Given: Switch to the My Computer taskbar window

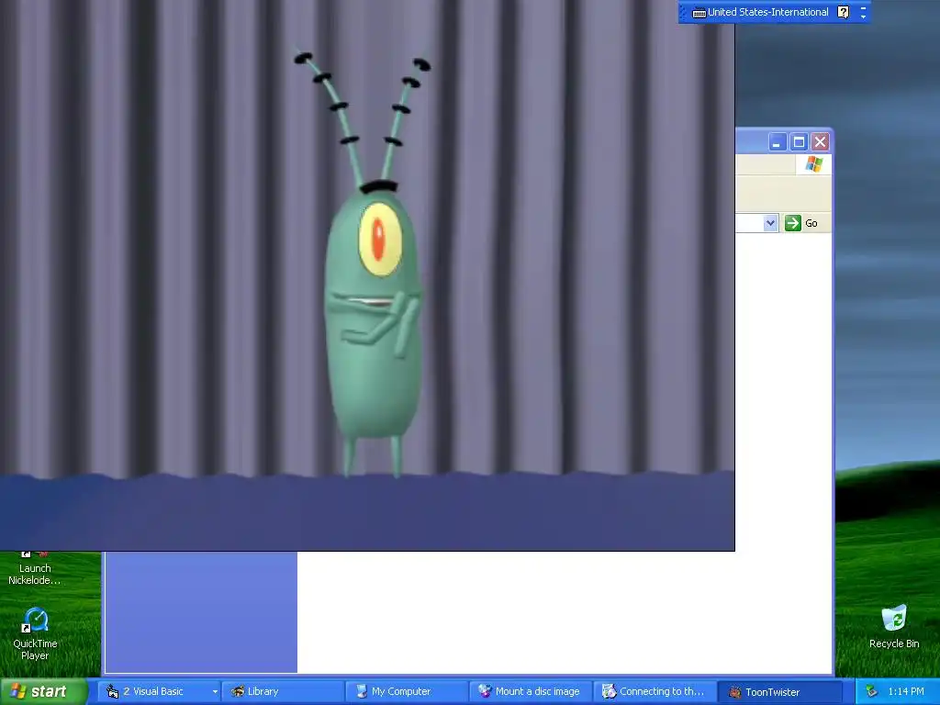Looking at the screenshot, I should click(x=407, y=691).
